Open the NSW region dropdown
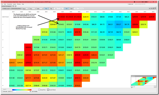Screen dimensions: 159x95 [40, 9]
